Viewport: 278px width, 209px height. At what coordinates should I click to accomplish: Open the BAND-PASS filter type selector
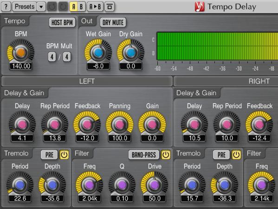click(144, 155)
